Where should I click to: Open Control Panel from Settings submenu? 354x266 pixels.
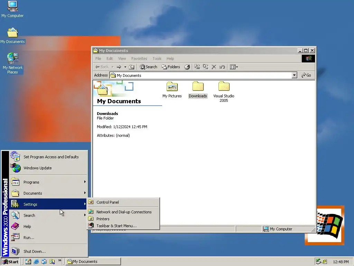tap(123, 202)
